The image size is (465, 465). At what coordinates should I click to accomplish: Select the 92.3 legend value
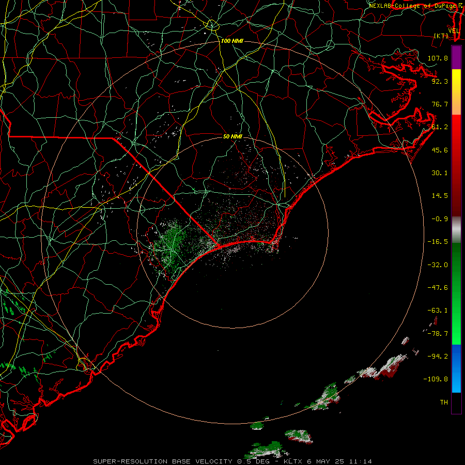[x=440, y=81]
